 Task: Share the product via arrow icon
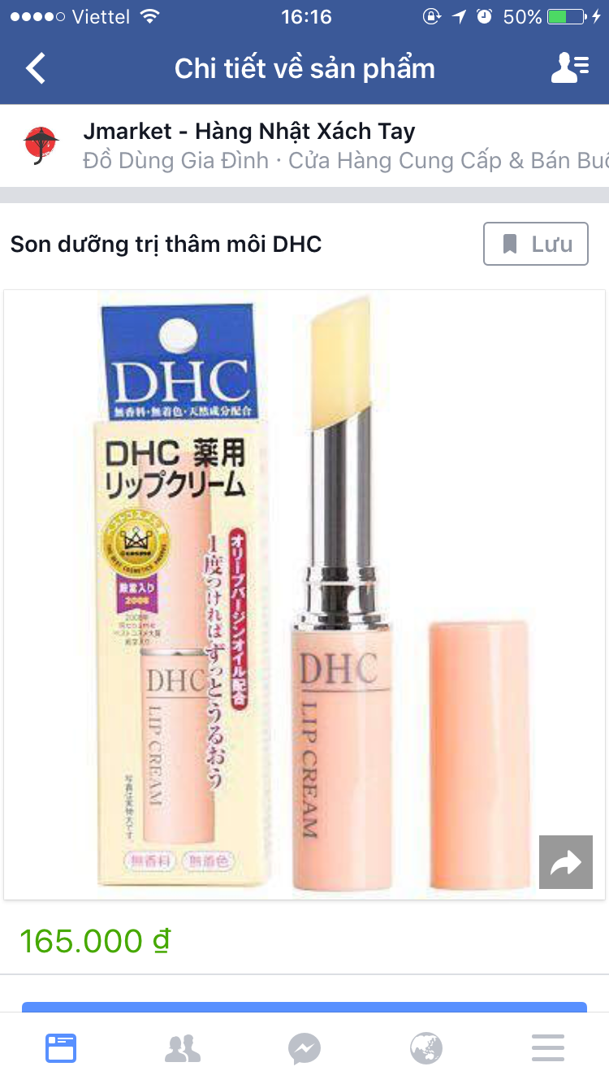click(566, 862)
